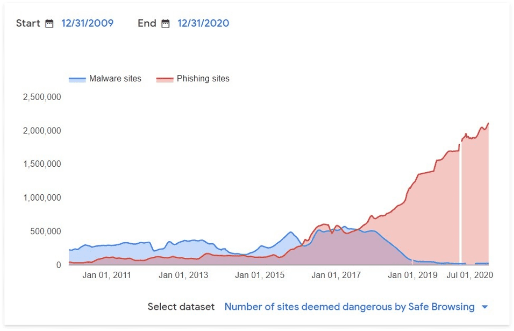Viewport: 514px width, 331px height.
Task: Click the Jan 01, 2019 axis label
Action: (412, 275)
